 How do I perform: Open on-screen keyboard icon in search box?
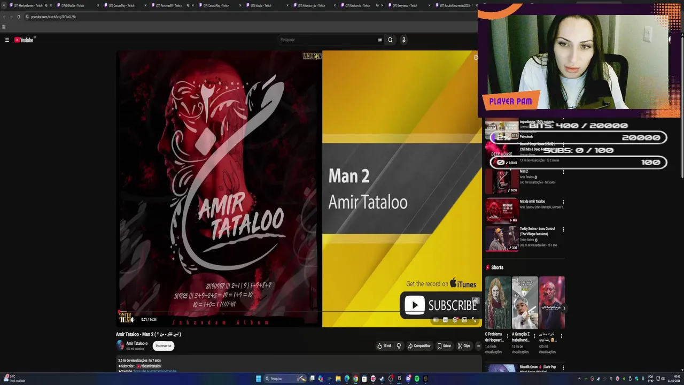[x=380, y=40]
